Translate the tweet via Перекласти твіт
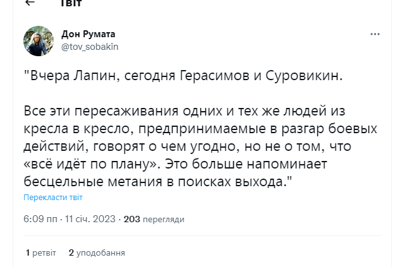This screenshot has width=407, height=267. tap(52, 197)
